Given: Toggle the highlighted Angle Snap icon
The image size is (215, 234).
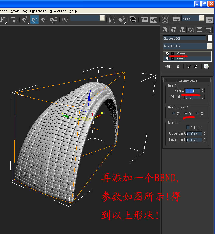Looking at the screenshot, I should point(35,19).
